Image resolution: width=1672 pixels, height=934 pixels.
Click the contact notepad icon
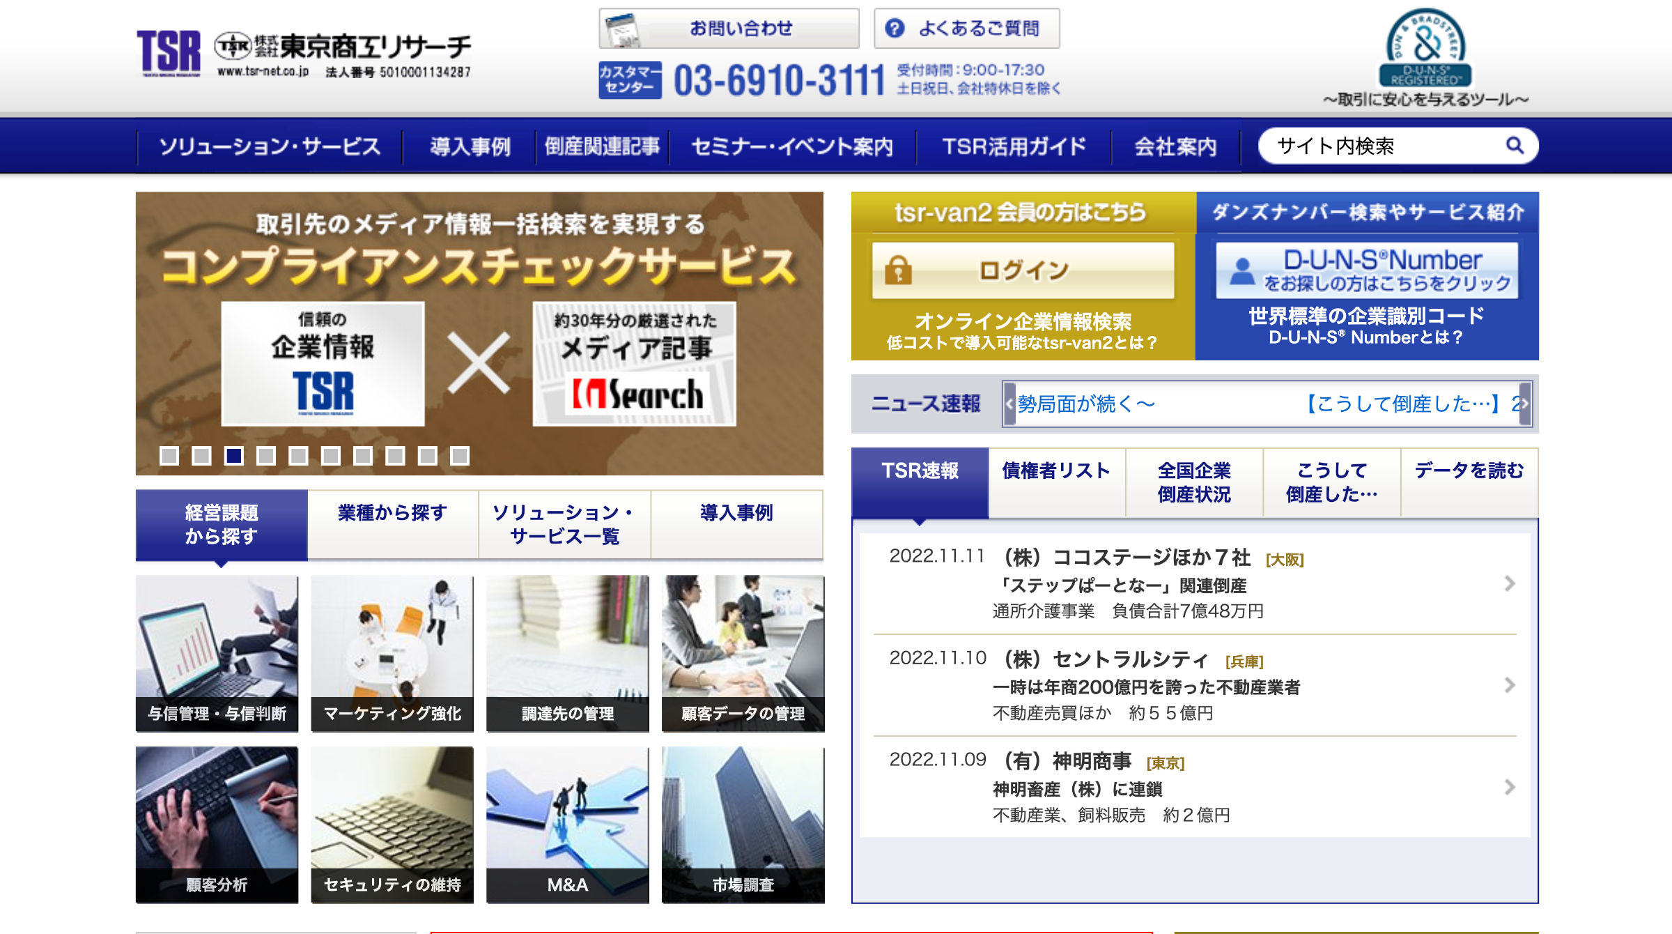[622, 30]
